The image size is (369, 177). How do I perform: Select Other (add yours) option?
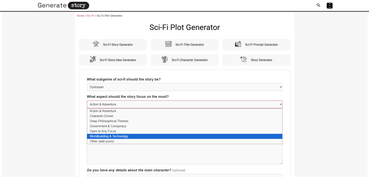(102, 141)
